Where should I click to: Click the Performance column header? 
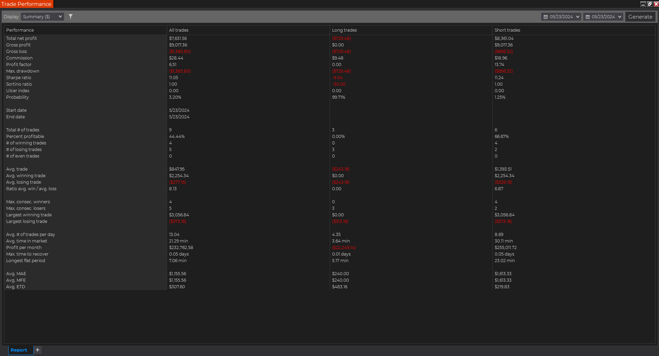20,30
